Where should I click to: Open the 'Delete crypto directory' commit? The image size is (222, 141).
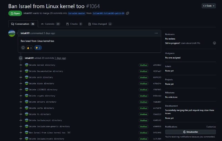[42, 96]
